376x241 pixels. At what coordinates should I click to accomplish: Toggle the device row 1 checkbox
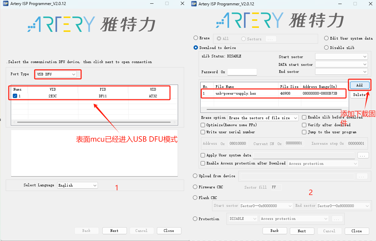click(x=15, y=96)
